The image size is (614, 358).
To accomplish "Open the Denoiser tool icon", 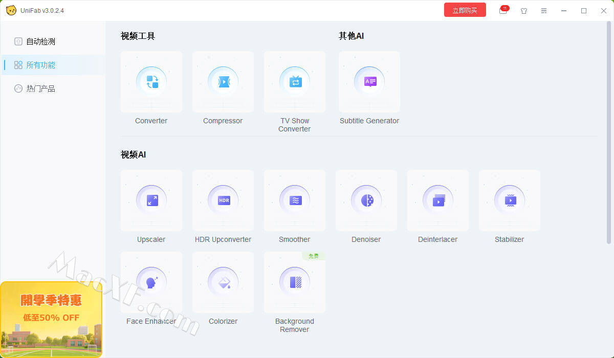I will (x=366, y=200).
